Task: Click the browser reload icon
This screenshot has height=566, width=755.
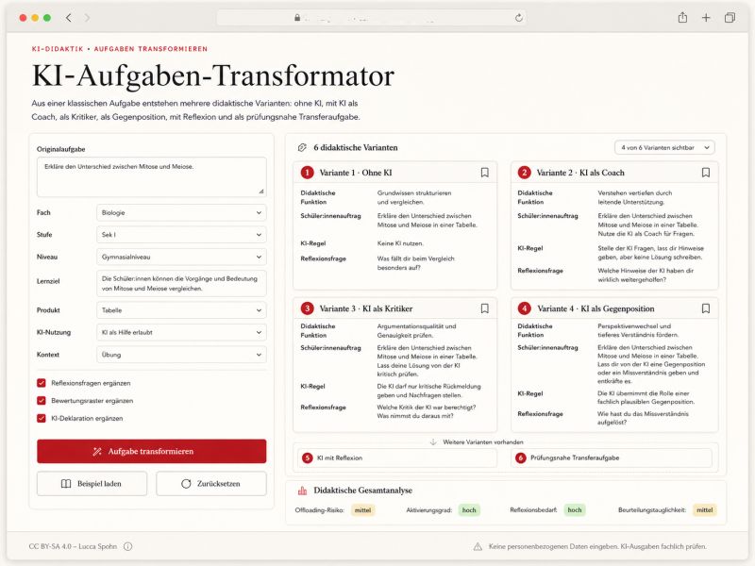Action: (518, 18)
